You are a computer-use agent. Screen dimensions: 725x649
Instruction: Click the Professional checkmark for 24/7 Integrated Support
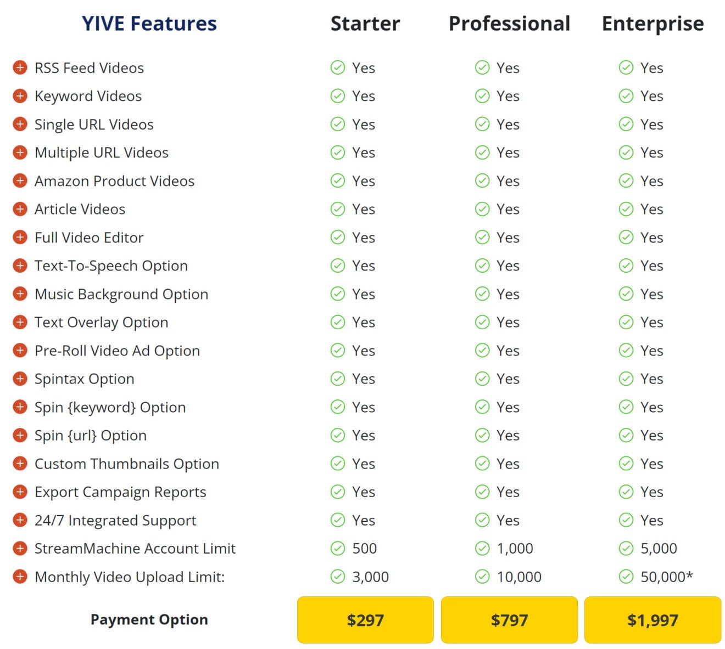click(x=482, y=520)
